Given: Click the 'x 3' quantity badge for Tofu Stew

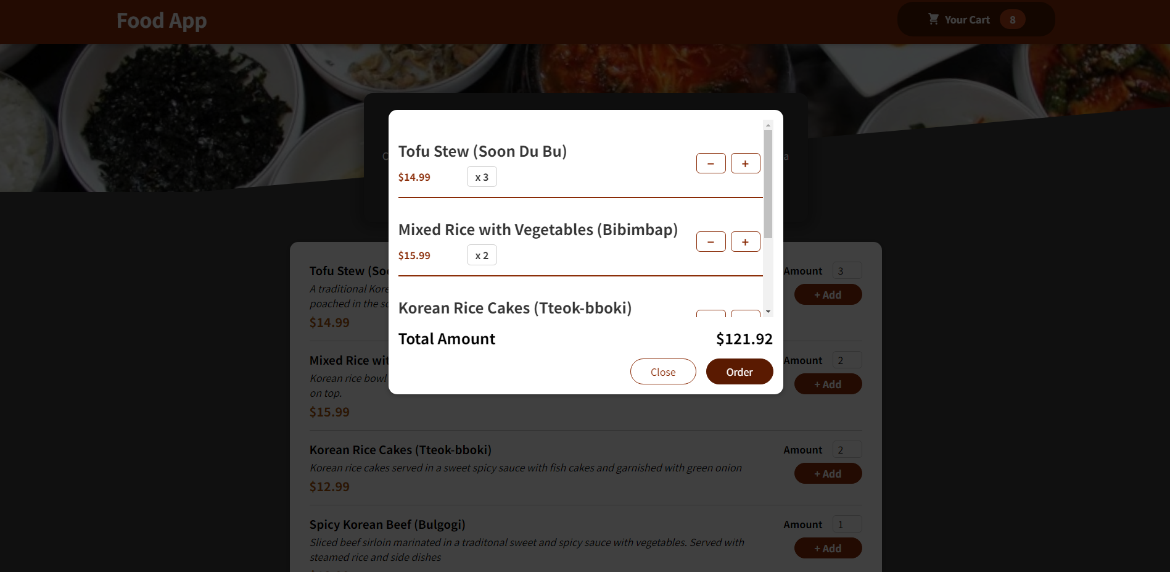Looking at the screenshot, I should pos(482,176).
